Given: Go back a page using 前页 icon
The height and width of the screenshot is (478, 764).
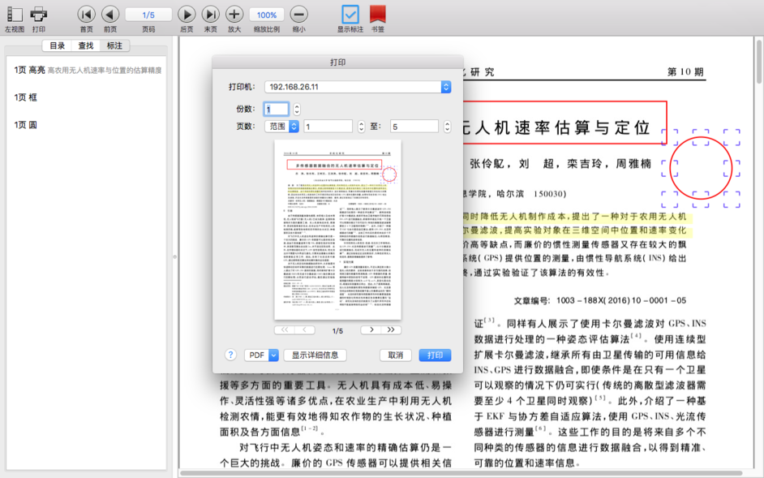Looking at the screenshot, I should click(110, 14).
